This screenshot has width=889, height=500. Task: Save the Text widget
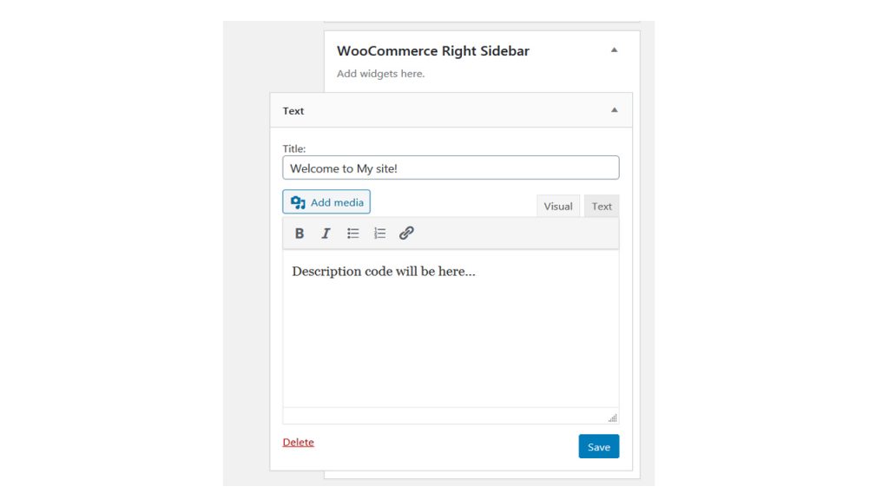click(599, 447)
